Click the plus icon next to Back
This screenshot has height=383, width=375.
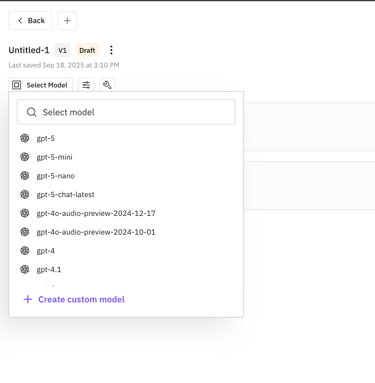coord(67,21)
